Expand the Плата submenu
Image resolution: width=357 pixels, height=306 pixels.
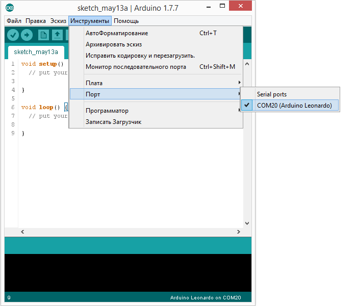94,83
